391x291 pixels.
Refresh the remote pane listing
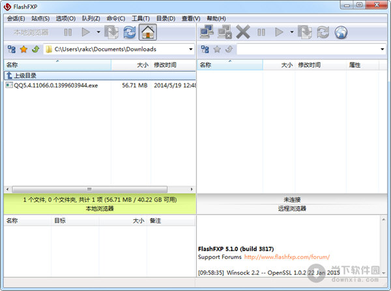[x=323, y=32]
